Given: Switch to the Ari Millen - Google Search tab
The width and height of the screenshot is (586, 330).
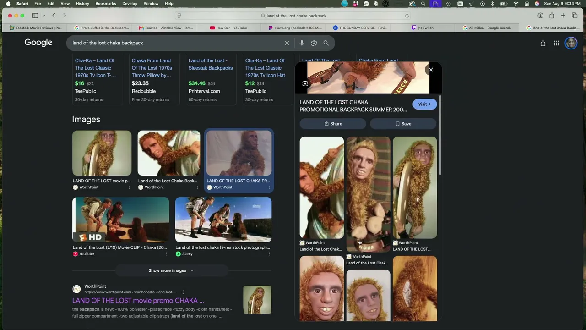Looking at the screenshot, I should click(486, 28).
